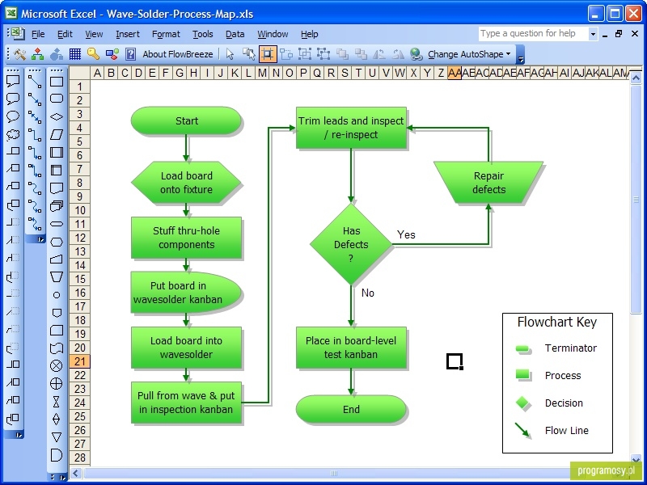
Task: Click the column AA header
Action: [455, 73]
